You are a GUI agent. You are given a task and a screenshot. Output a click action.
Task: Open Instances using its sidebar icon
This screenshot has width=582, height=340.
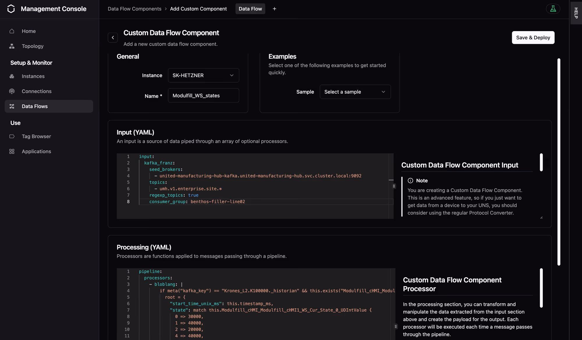(x=12, y=76)
